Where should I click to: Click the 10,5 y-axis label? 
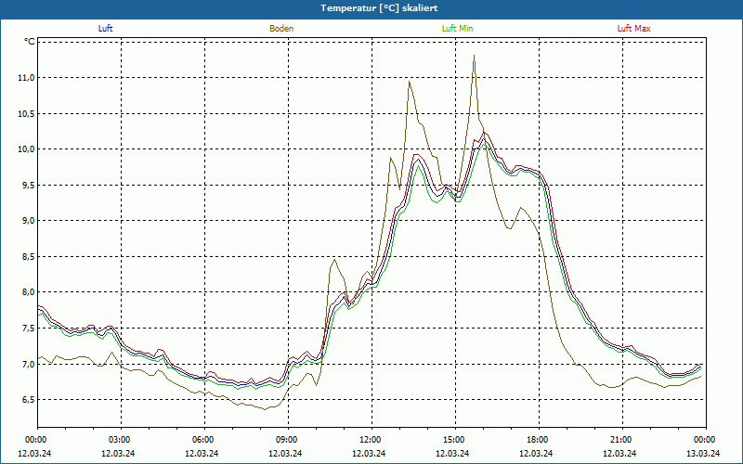click(x=27, y=113)
